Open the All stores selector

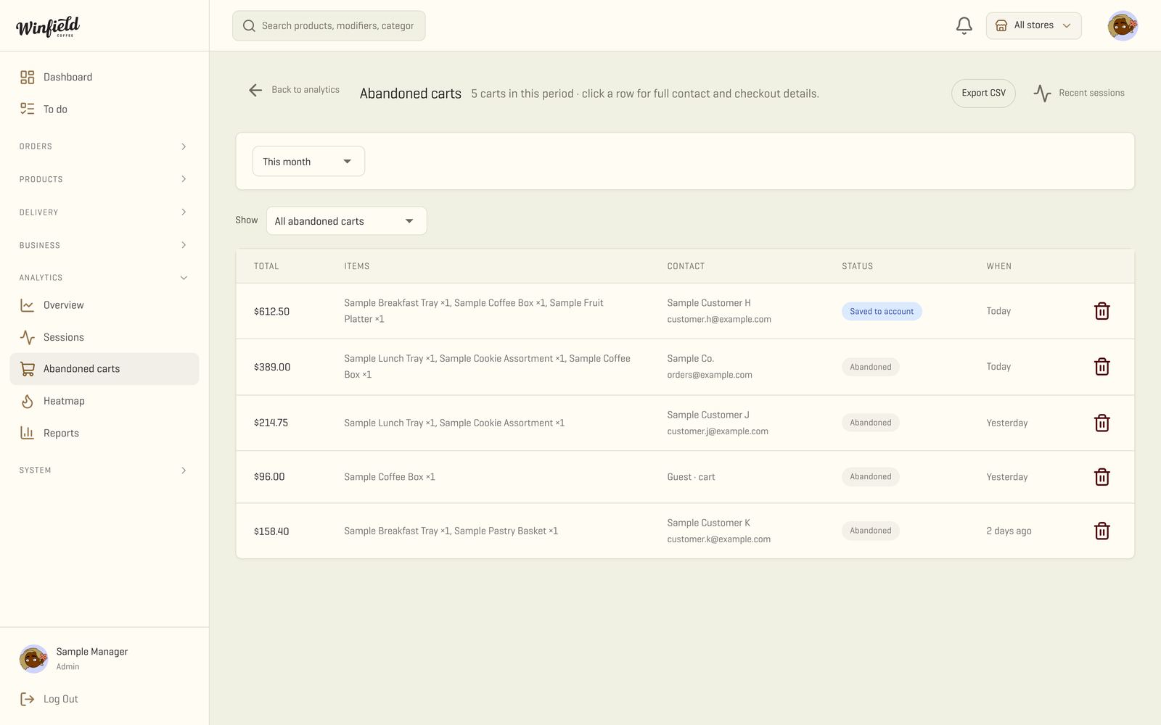pos(1033,26)
